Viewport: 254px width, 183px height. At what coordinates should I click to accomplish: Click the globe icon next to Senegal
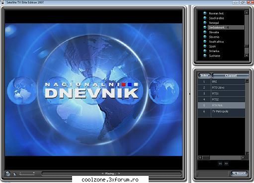(x=205, y=22)
